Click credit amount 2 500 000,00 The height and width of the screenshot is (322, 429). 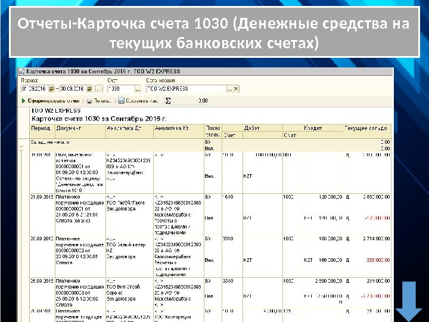(328, 281)
